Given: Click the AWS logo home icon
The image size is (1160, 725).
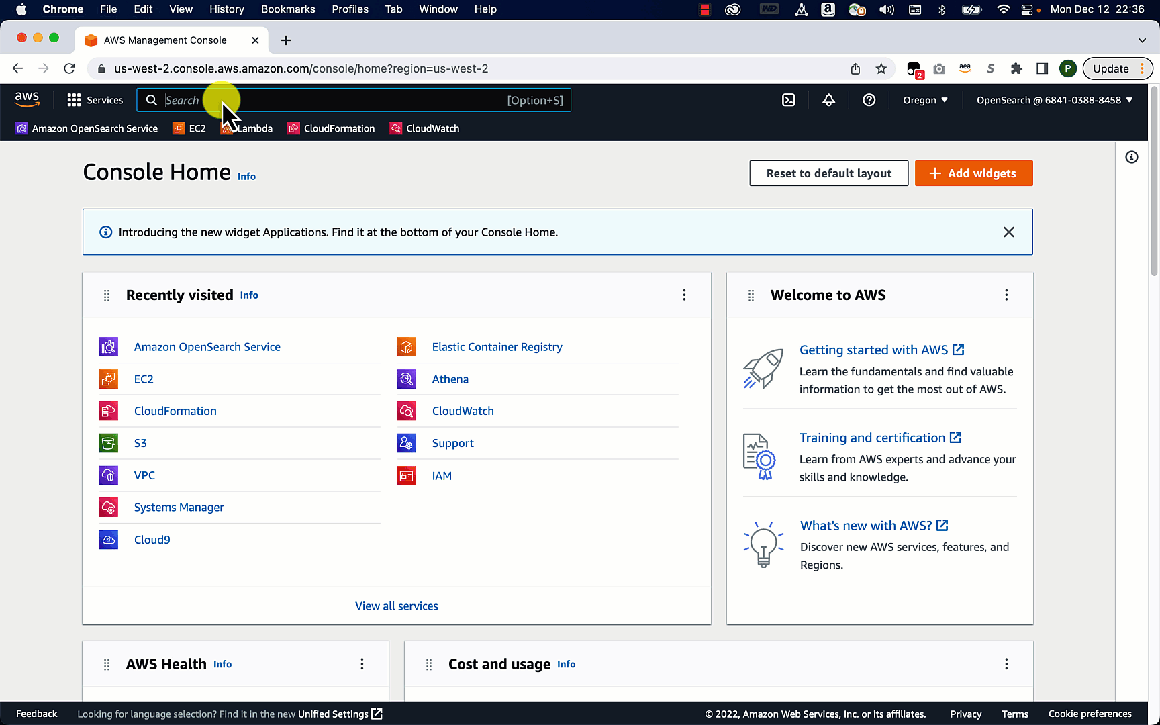Looking at the screenshot, I should [27, 99].
